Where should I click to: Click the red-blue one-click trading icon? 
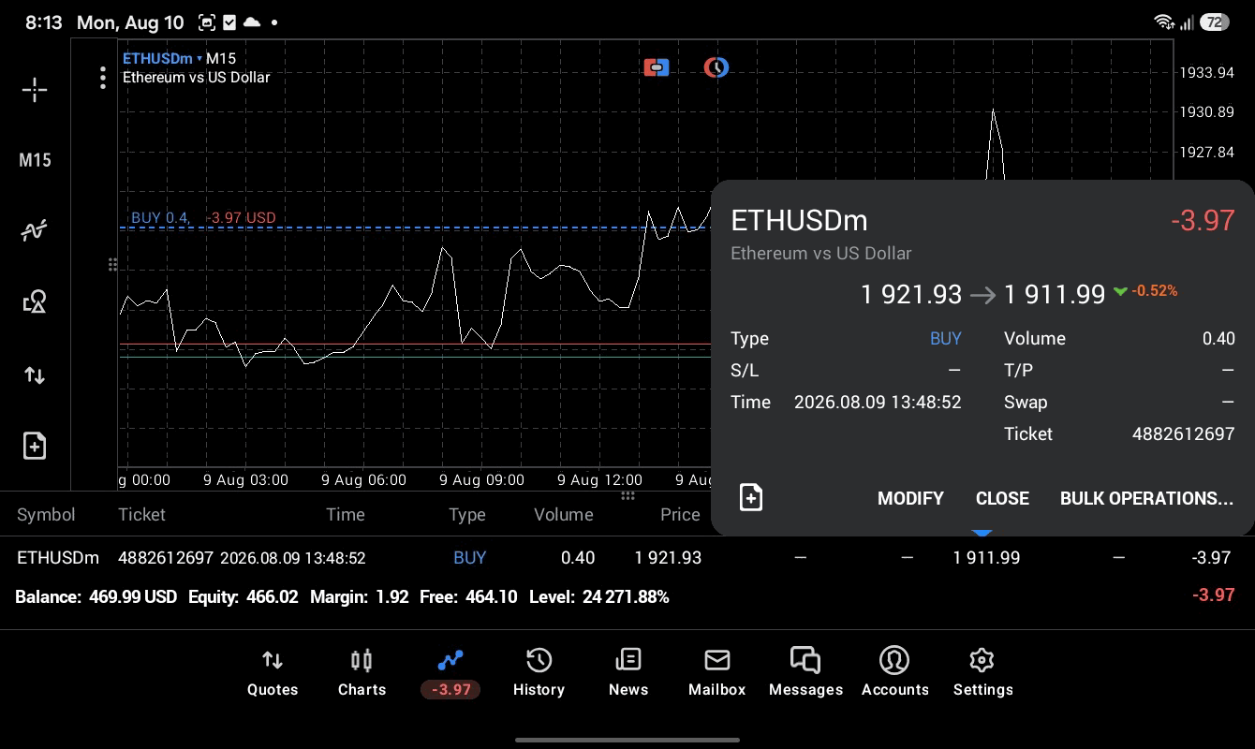[x=657, y=67]
